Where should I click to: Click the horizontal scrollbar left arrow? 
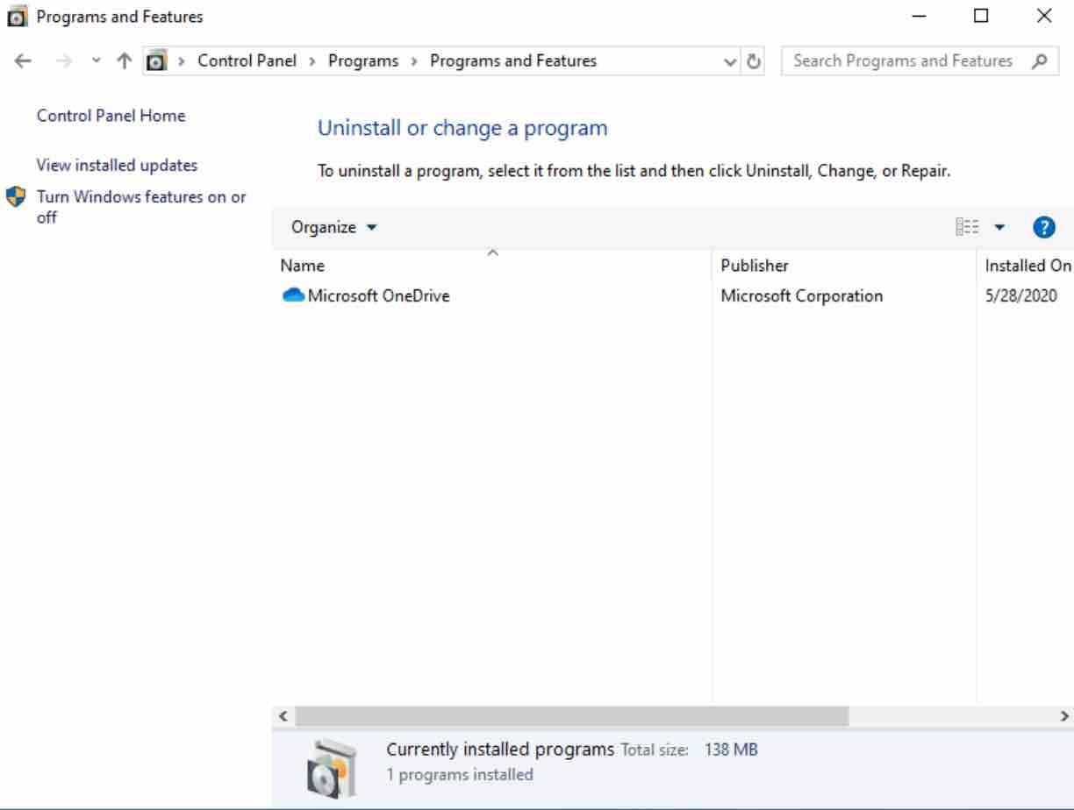point(283,715)
